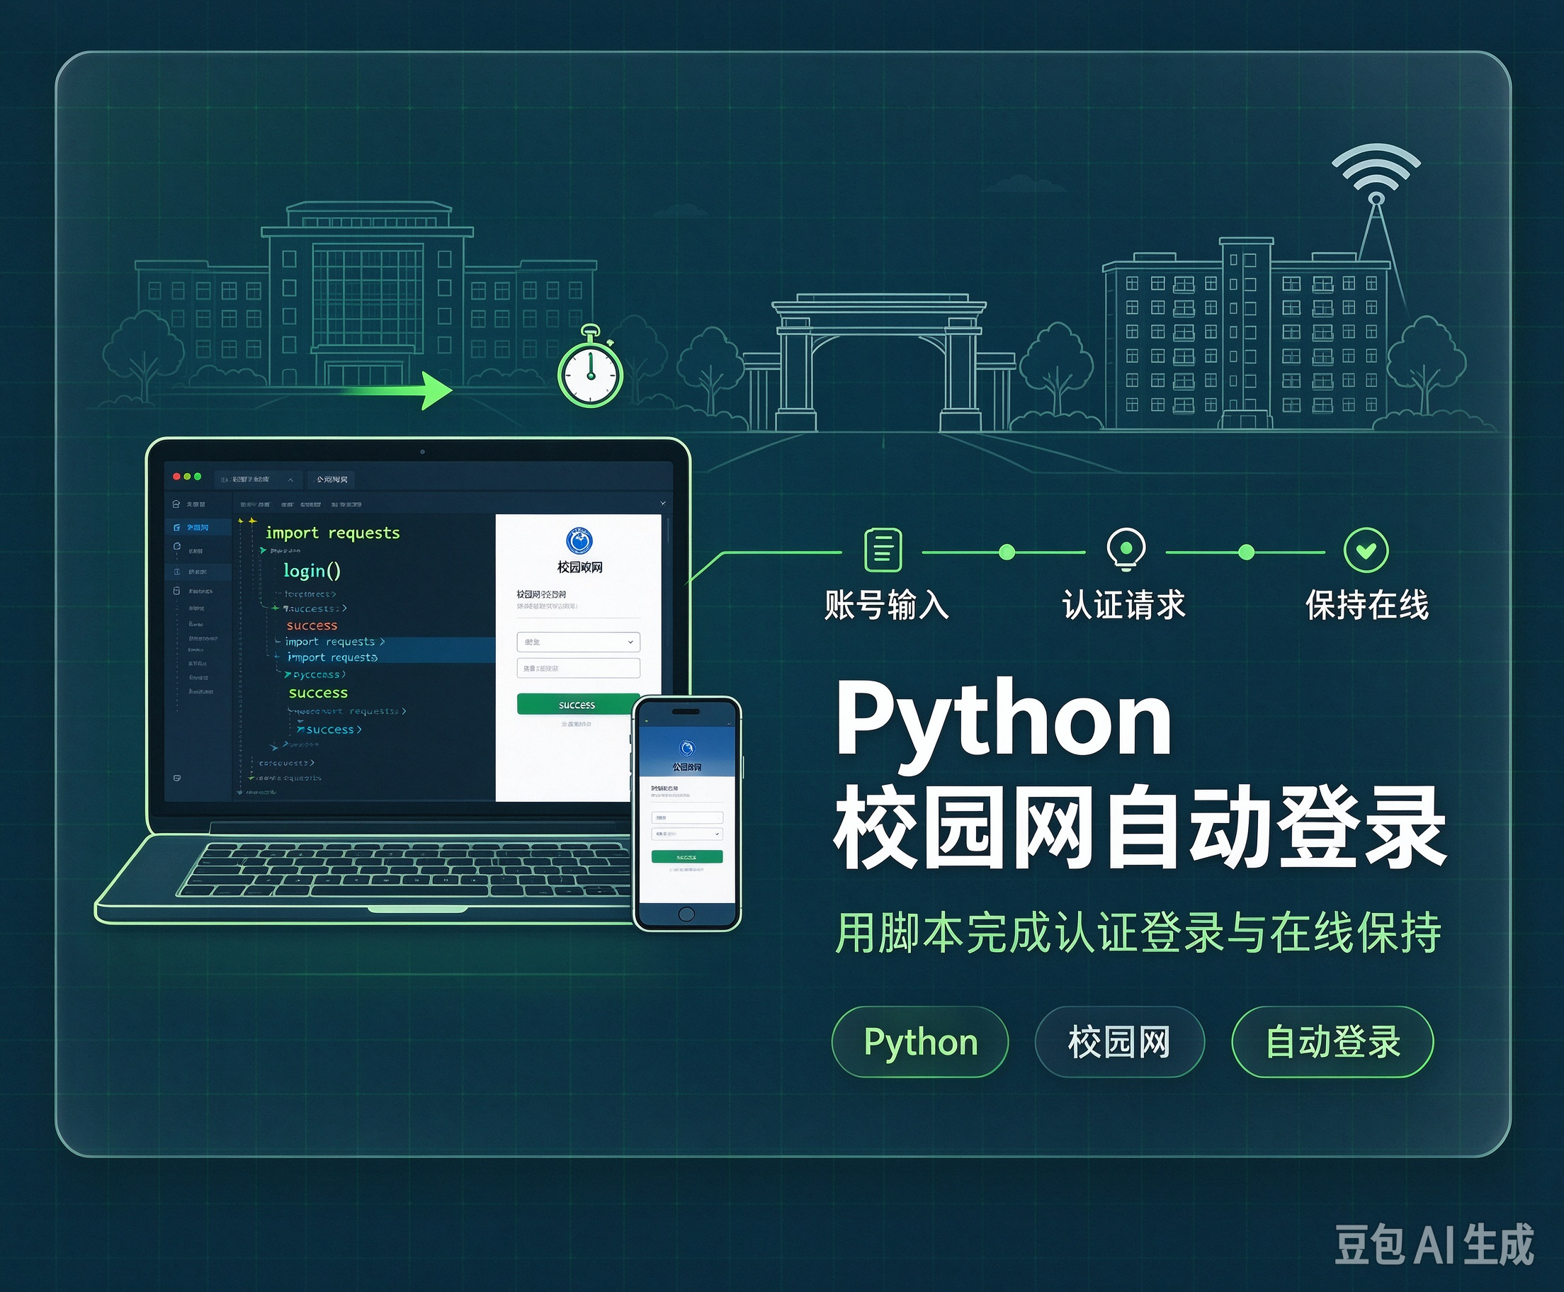
Task: Click the red window button on the laptop screen
Action: tap(176, 476)
